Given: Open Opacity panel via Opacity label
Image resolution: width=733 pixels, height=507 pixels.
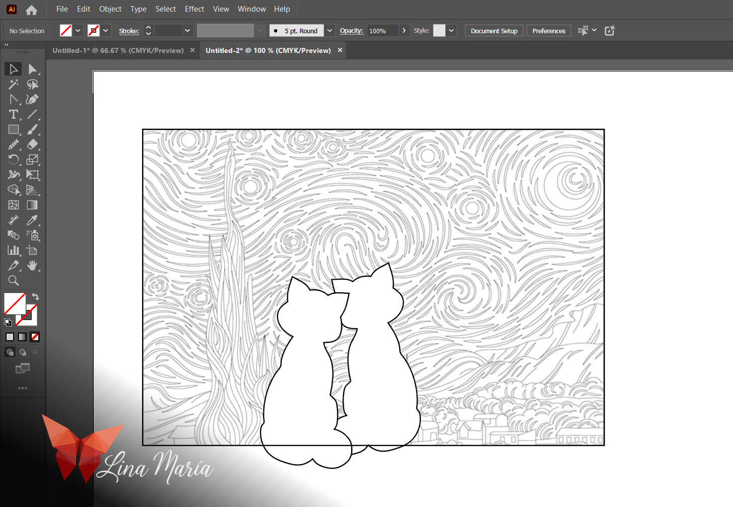Looking at the screenshot, I should 352,31.
